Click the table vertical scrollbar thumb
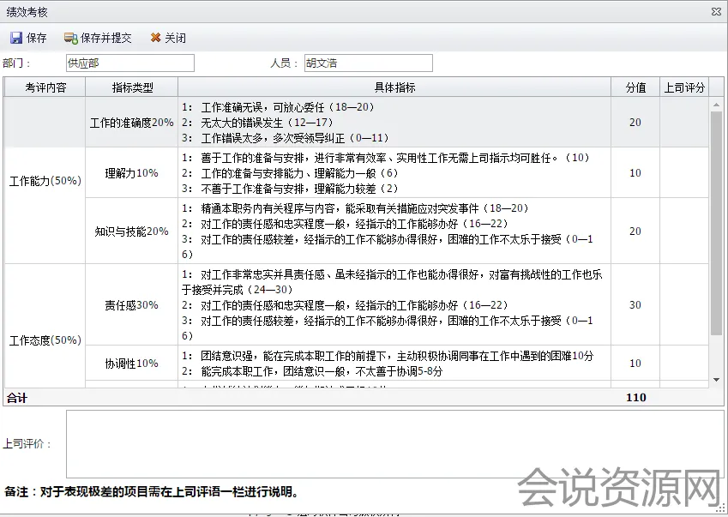The width and height of the screenshot is (728, 517). (717, 223)
